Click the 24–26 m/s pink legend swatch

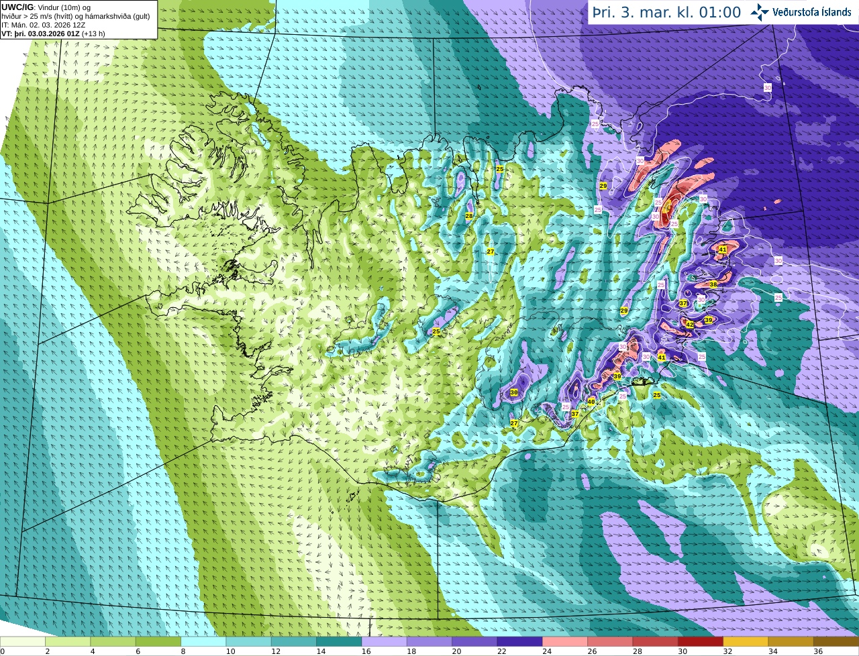click(565, 641)
